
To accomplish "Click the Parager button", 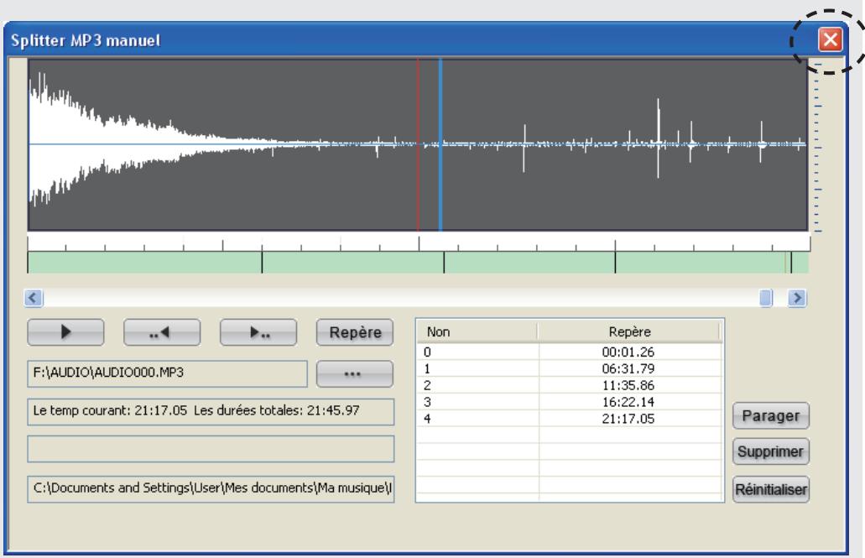I will [771, 415].
